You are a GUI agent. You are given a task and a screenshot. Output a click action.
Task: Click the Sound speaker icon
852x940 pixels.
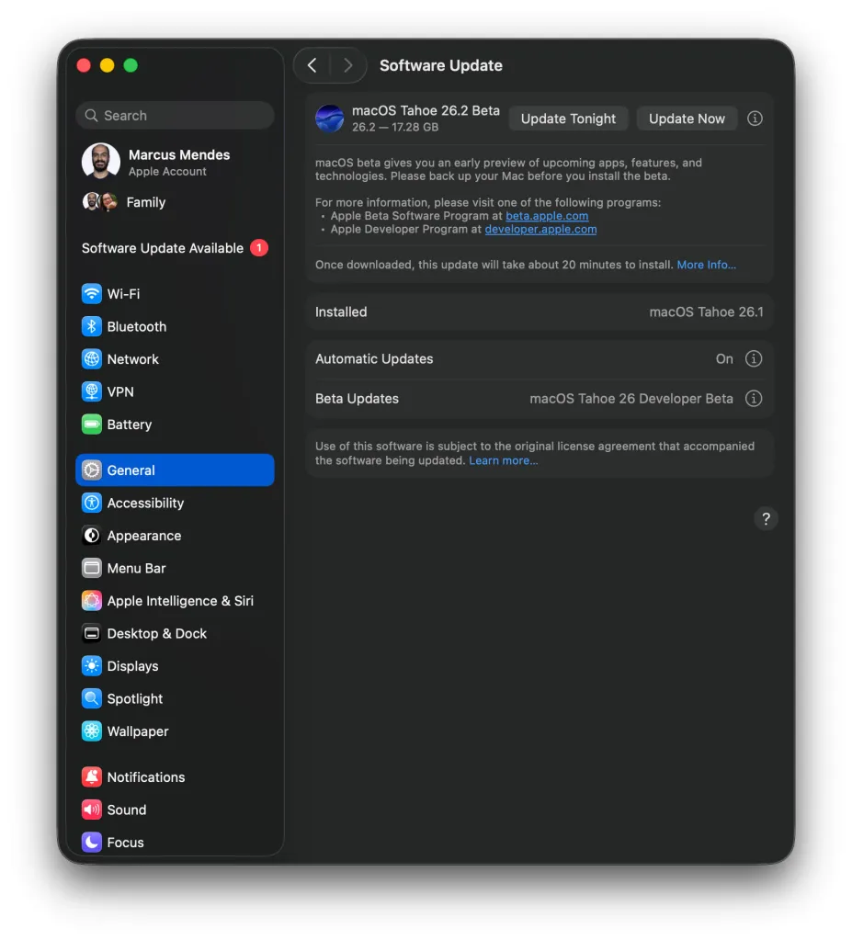(91, 810)
